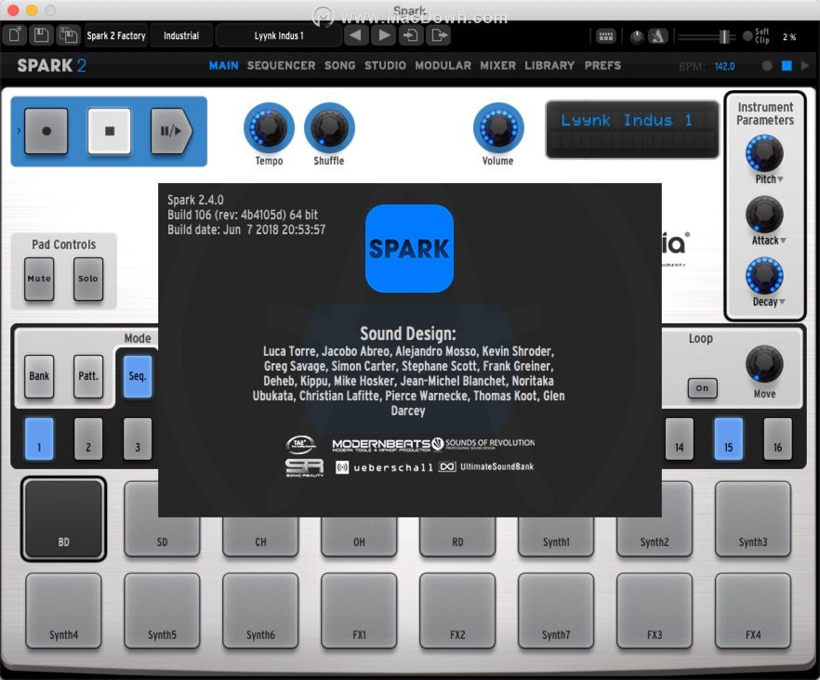The width and height of the screenshot is (820, 680).
Task: Toggle the Solo pad control
Action: [87, 279]
